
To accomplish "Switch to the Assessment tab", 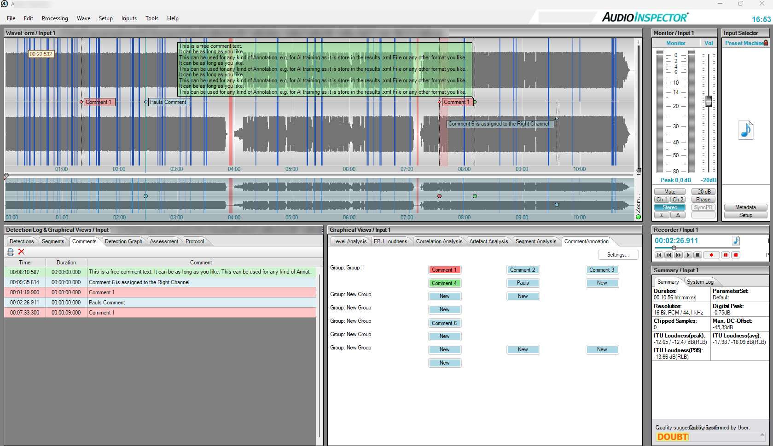I will coord(164,241).
